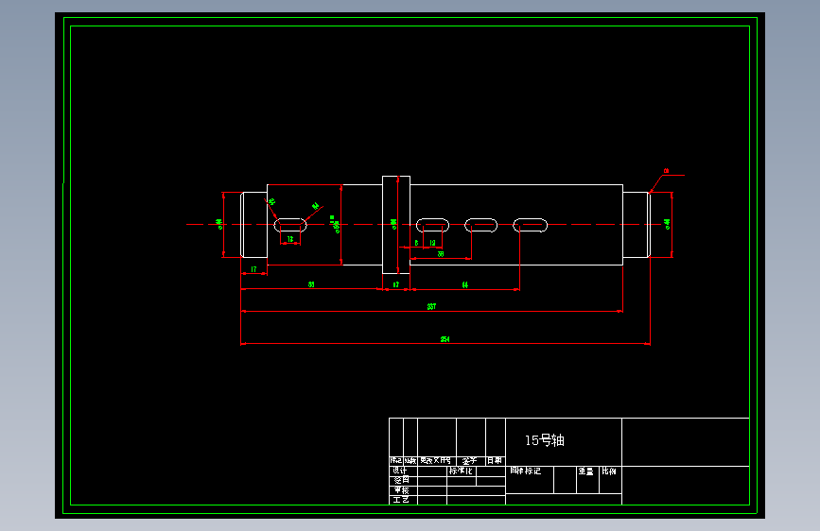
Task: Select the "审核" title block label
Action: click(402, 490)
